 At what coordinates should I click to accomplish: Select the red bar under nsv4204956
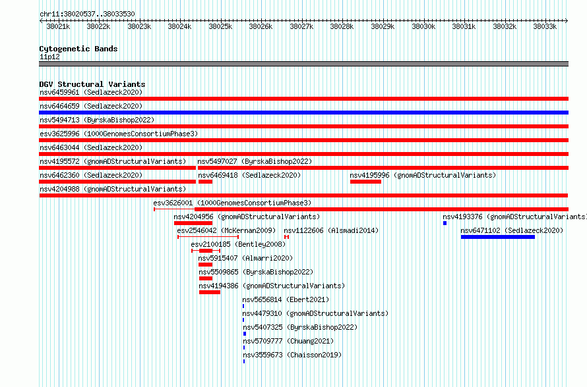[193, 223]
